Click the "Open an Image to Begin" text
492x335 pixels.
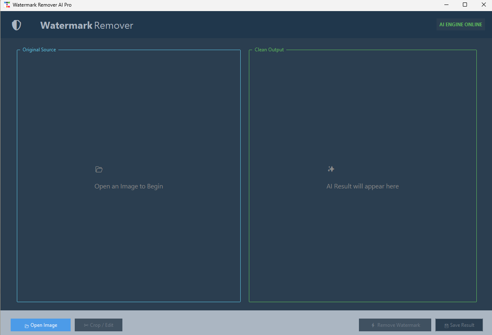point(129,186)
